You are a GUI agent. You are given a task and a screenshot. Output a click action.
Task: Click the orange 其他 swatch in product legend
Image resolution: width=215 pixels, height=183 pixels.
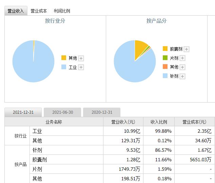pos(165,67)
